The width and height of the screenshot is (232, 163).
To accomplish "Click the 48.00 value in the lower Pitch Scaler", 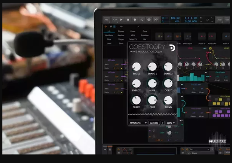I will pyautogui.click(x=201, y=117).
